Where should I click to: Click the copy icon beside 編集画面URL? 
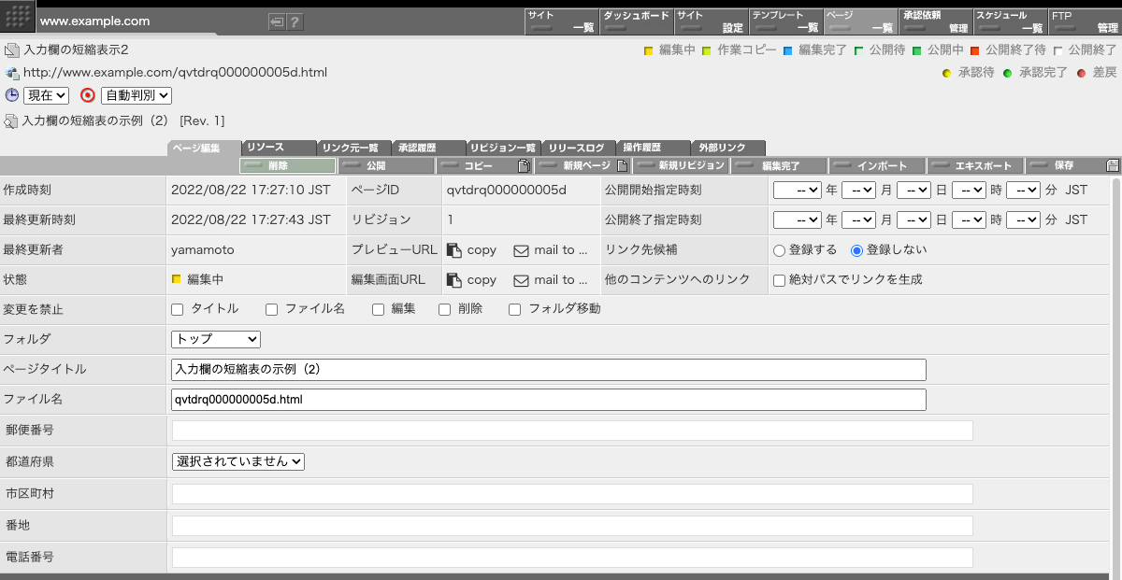(455, 279)
